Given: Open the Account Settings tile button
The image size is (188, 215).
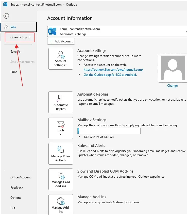Looking at the screenshot, I should [61, 59].
